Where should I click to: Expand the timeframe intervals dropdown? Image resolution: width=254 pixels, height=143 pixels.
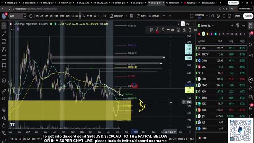98,16
